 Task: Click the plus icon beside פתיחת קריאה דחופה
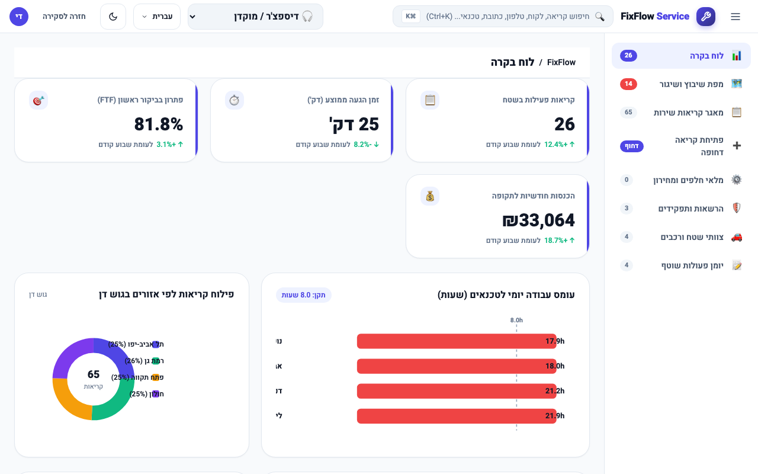pyautogui.click(x=737, y=146)
